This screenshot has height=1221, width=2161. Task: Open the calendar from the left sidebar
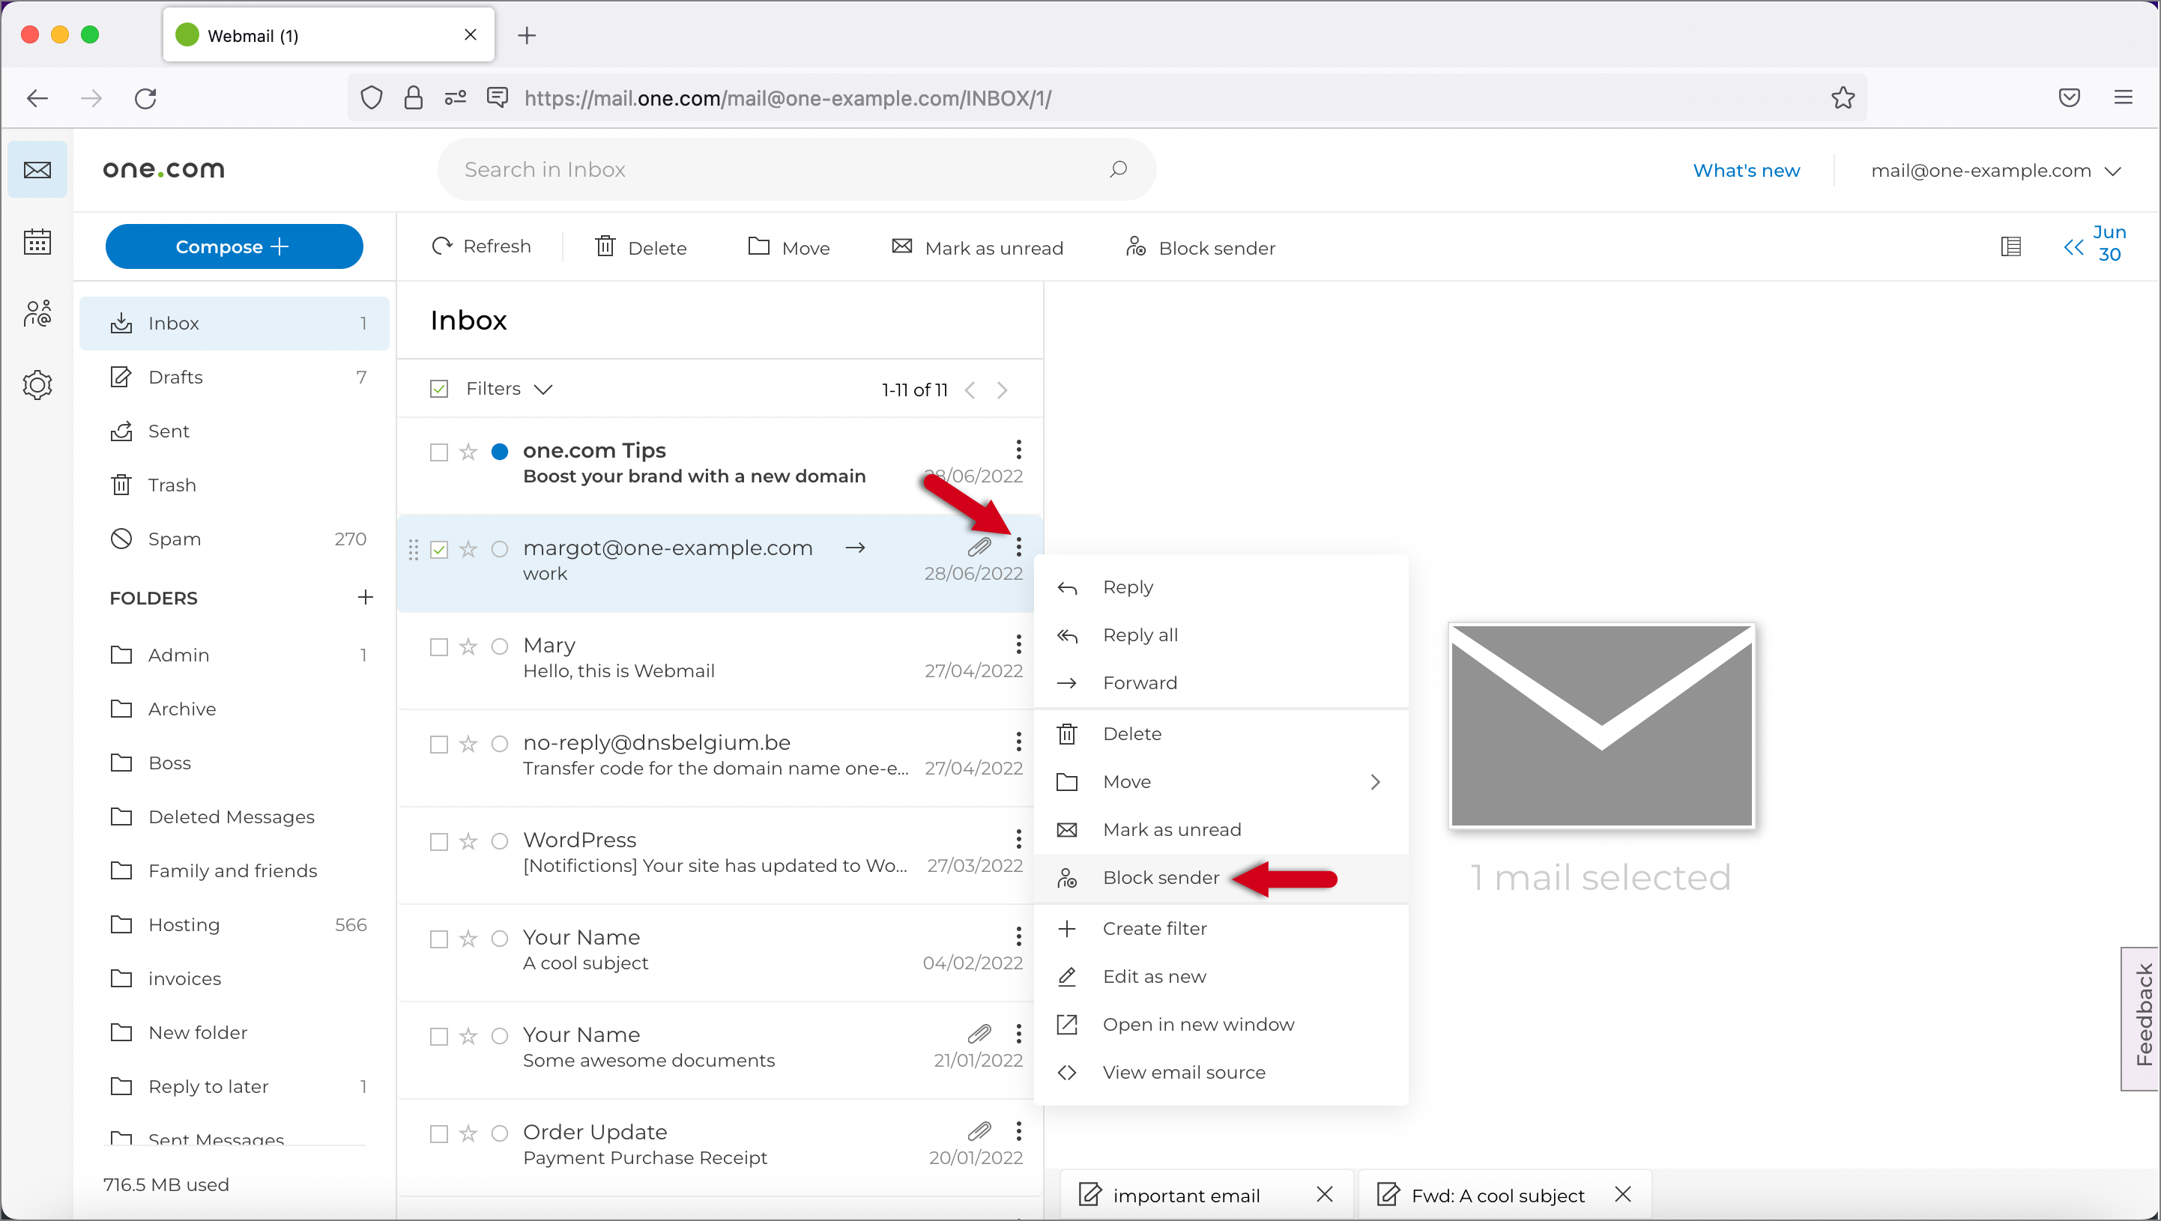point(37,241)
